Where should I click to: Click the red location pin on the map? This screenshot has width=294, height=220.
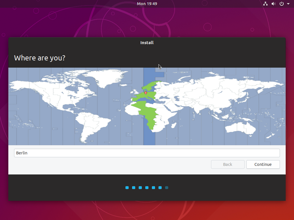click(x=146, y=93)
